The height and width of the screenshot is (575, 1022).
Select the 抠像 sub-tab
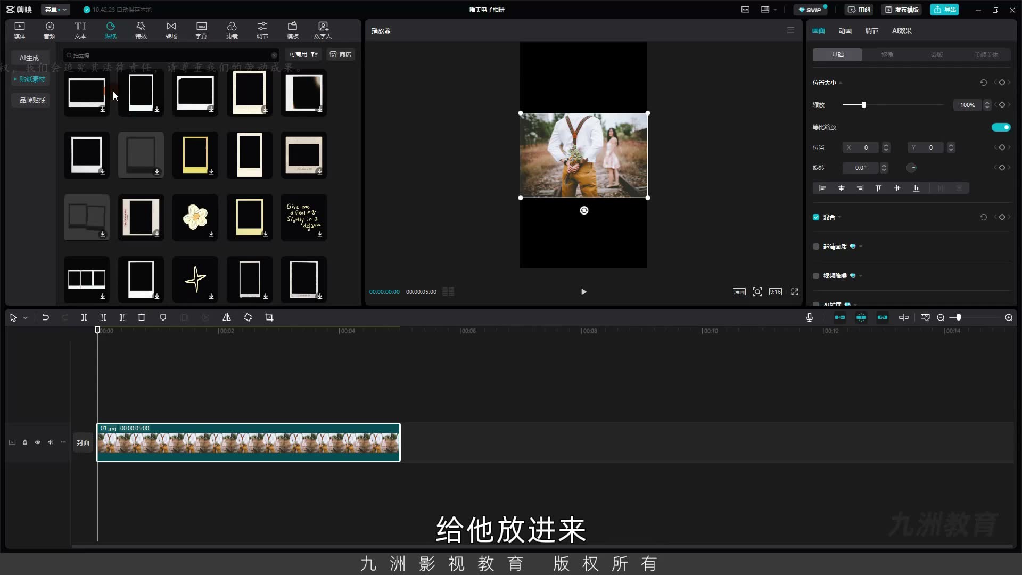coord(887,55)
